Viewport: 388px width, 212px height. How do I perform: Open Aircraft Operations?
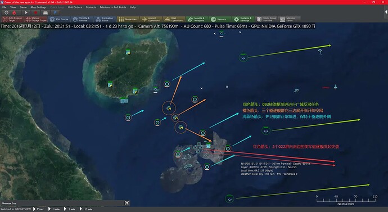tap(151, 19)
